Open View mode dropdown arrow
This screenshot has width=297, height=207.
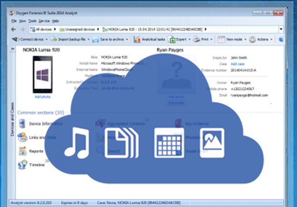245,40
